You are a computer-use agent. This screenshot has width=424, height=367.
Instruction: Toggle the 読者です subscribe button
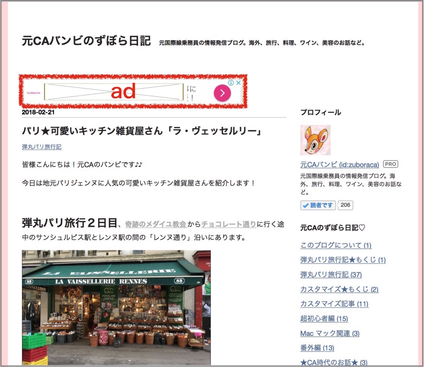[x=318, y=205]
